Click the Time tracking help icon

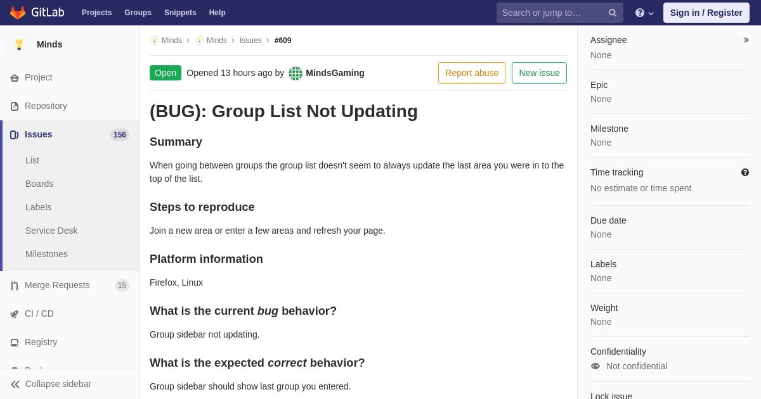coord(745,172)
